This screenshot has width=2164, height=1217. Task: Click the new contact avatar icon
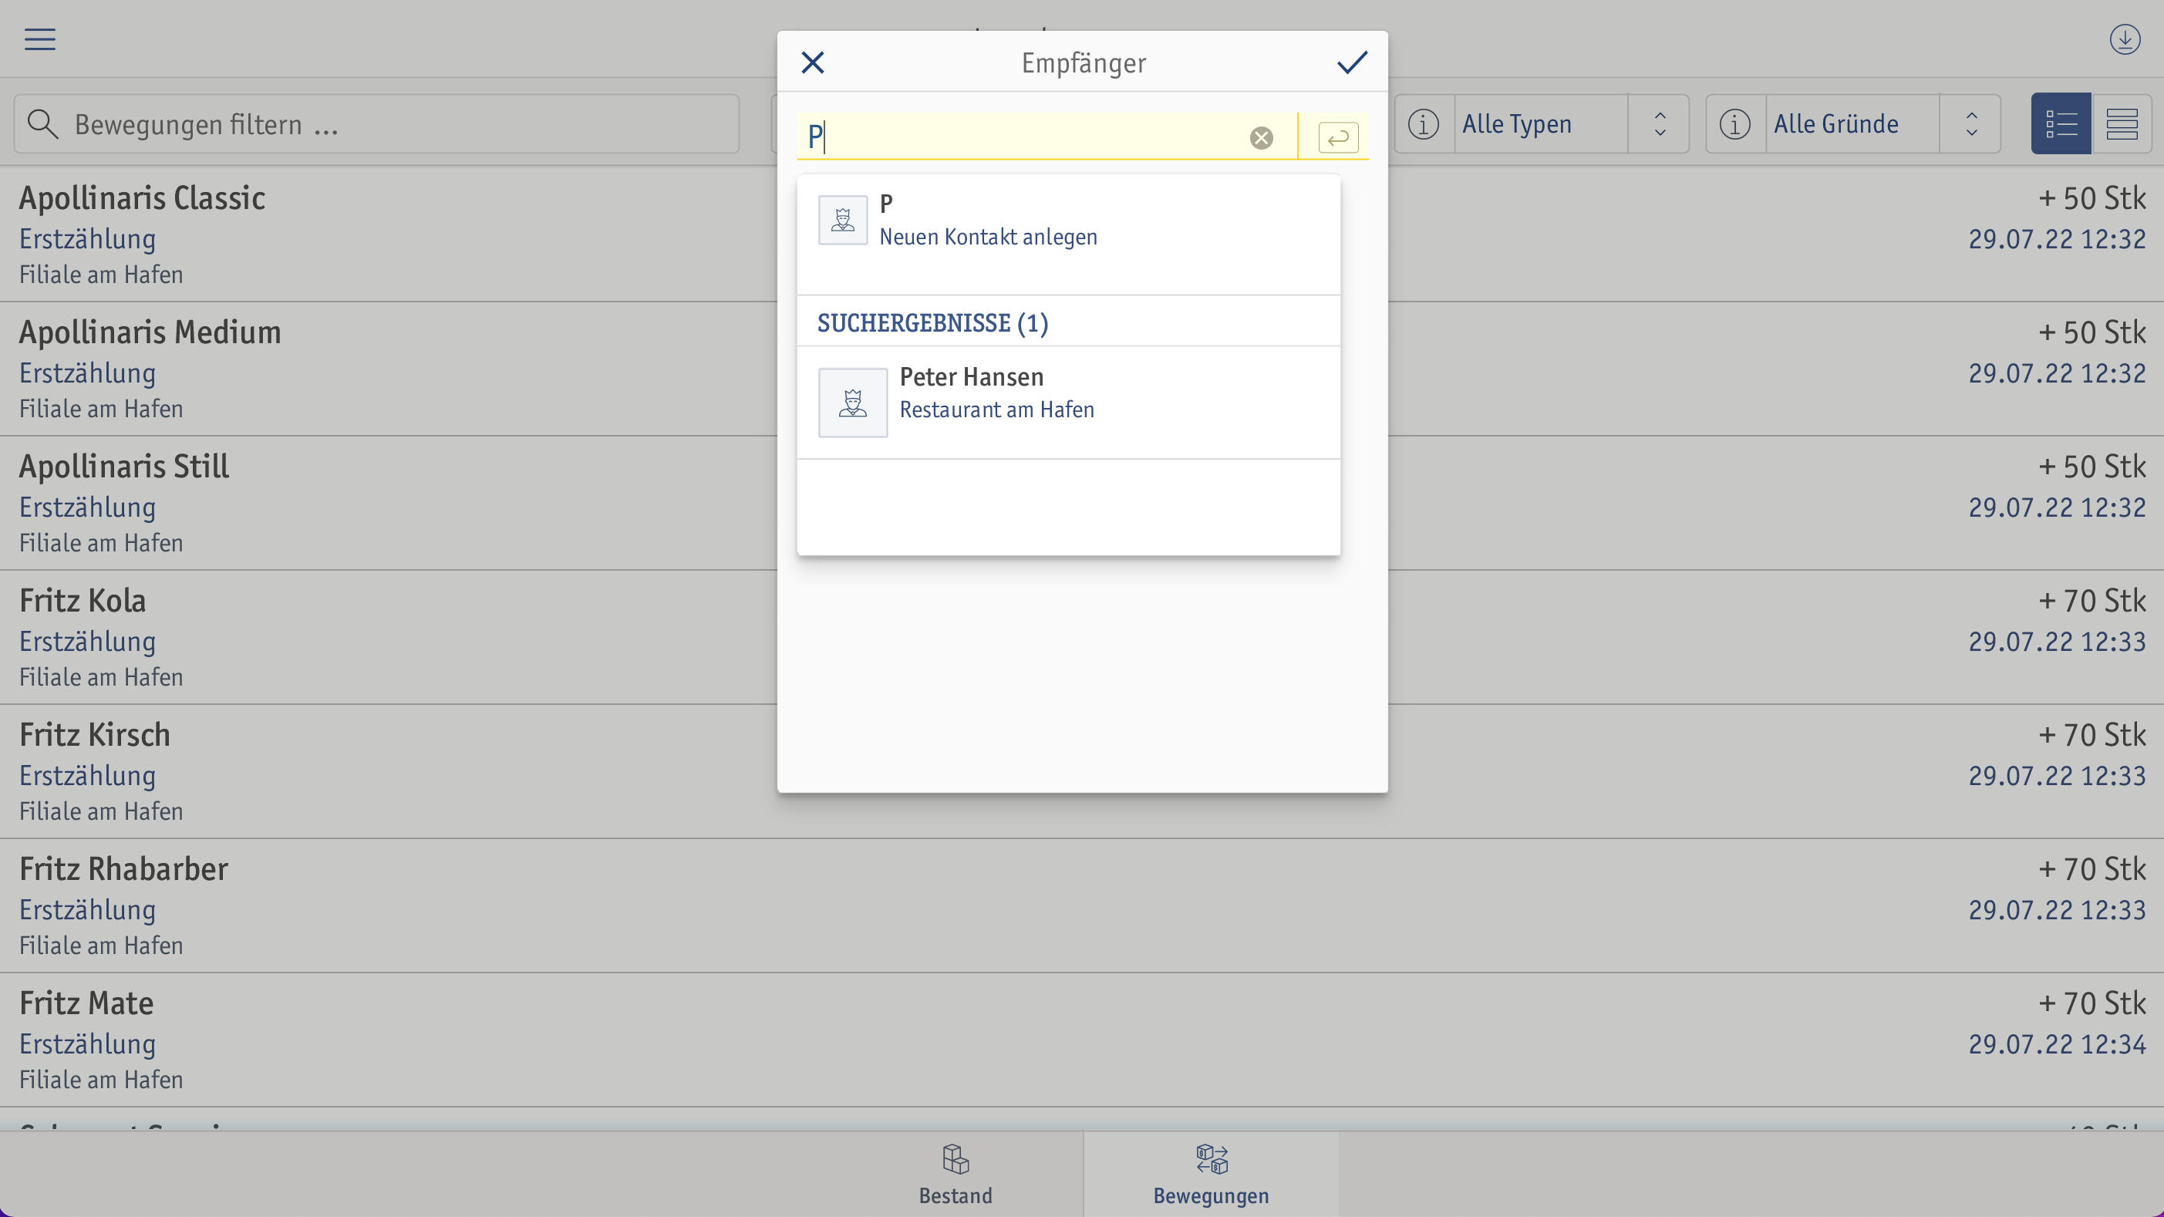(843, 220)
